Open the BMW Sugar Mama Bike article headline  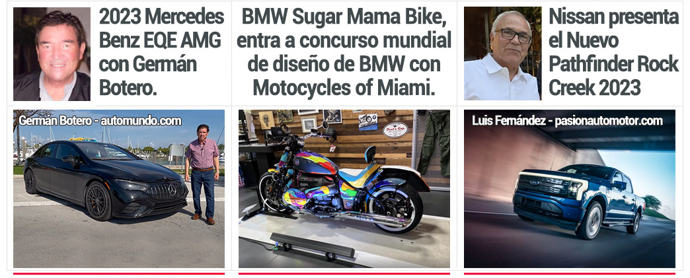tap(344, 52)
